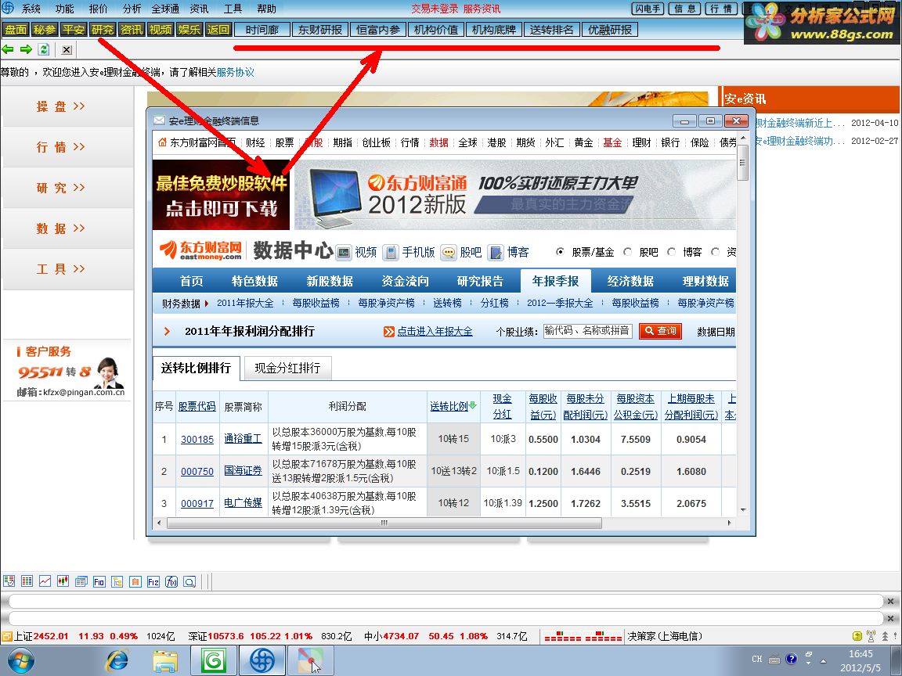Open Internet Explorer from the taskbar
Viewport: 902px width, 676px height.
(x=117, y=660)
